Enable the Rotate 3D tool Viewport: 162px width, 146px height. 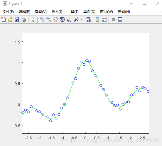pos(62,19)
